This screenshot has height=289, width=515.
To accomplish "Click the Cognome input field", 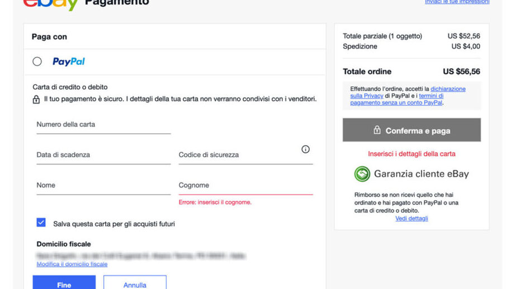I will 245,186.
